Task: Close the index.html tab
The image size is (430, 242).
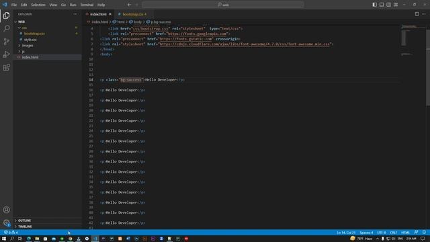Action: (110, 14)
